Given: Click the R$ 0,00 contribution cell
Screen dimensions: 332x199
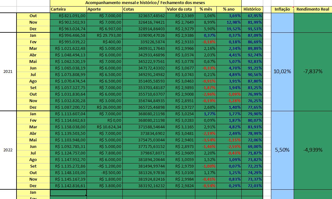Looking at the screenshot, I should 105,121.
